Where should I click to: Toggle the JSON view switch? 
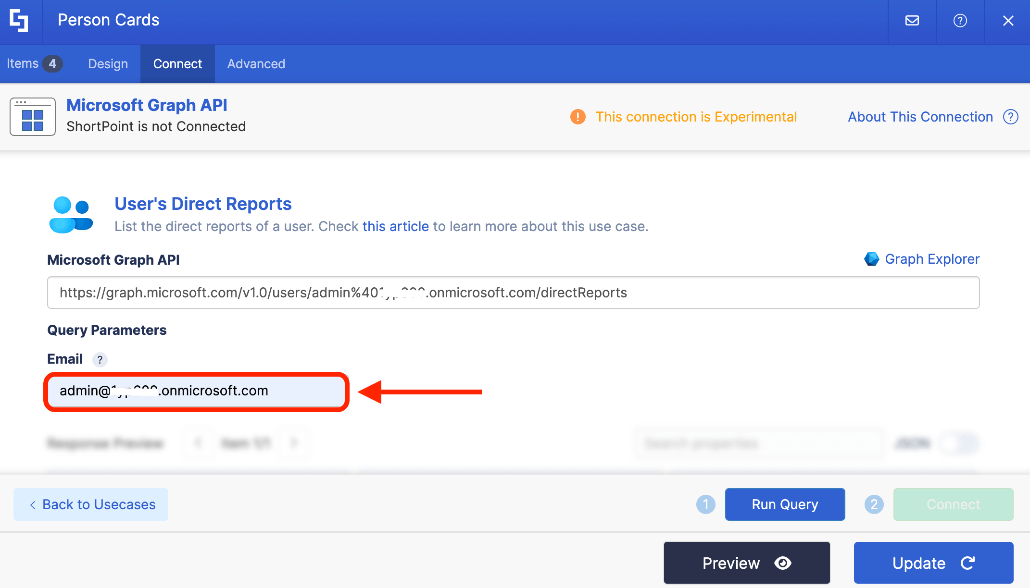point(959,443)
